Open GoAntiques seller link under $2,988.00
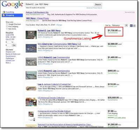The height and width of the screenshot is (130, 140). coord(112,46)
